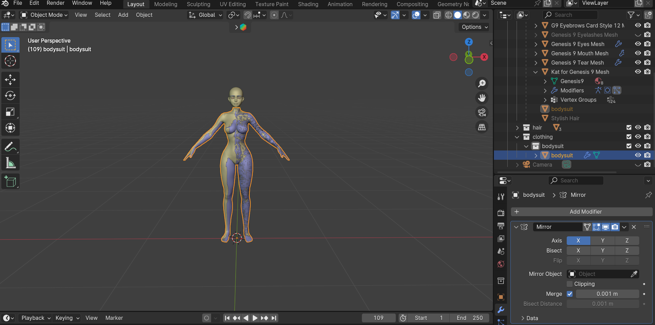The width and height of the screenshot is (655, 325).
Task: Toggle Mirror modifier edit mode display
Action: point(596,227)
